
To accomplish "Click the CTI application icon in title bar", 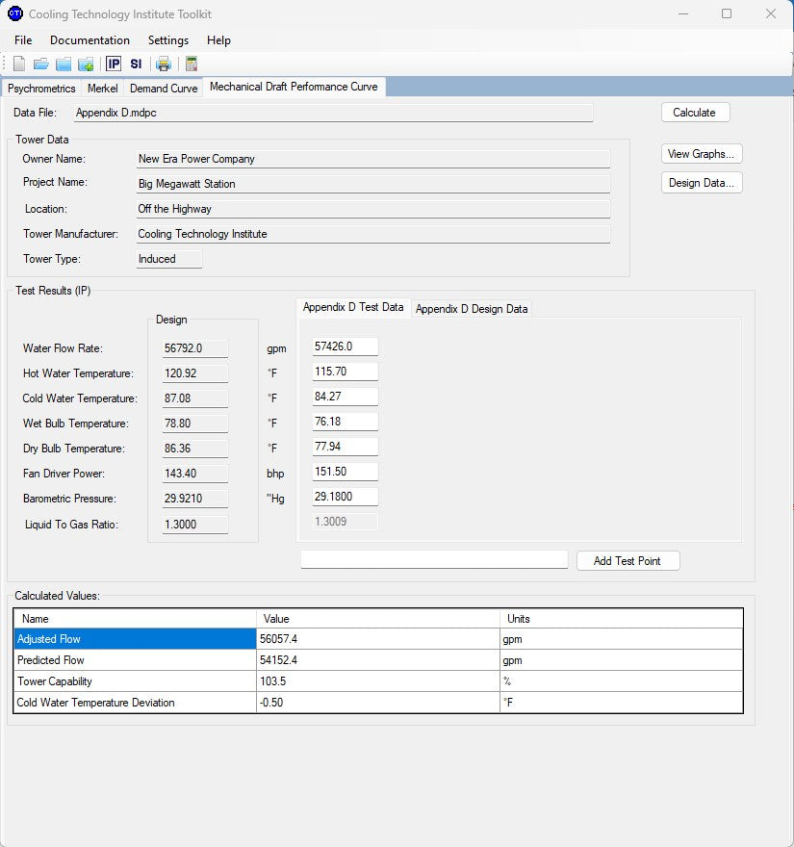I will click(x=15, y=14).
